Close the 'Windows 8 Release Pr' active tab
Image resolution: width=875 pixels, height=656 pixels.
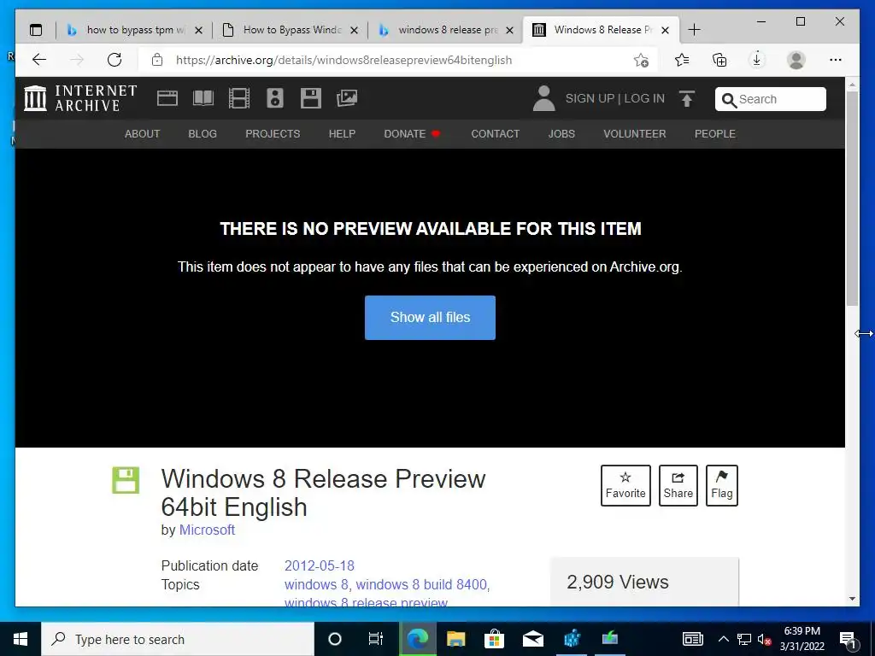pos(665,30)
